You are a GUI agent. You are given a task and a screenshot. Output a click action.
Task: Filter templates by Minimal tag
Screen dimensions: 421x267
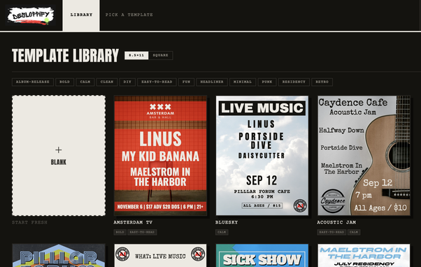243,82
